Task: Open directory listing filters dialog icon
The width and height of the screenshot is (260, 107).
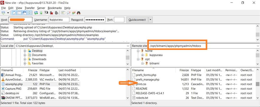Action: (x=63, y=13)
